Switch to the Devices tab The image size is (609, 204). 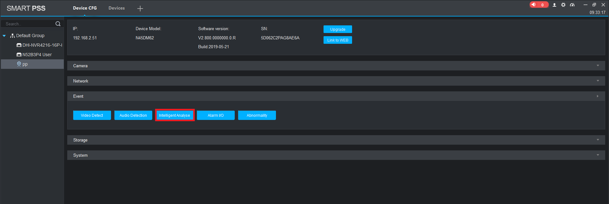click(116, 8)
